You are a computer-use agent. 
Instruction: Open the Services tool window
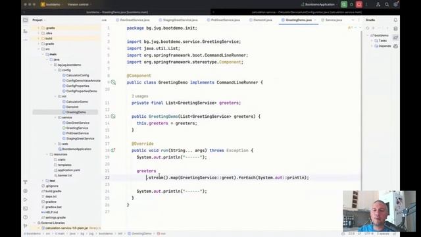click(x=25, y=191)
